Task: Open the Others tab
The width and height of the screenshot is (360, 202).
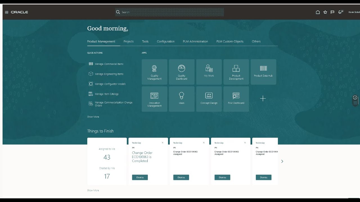Action: [256, 42]
